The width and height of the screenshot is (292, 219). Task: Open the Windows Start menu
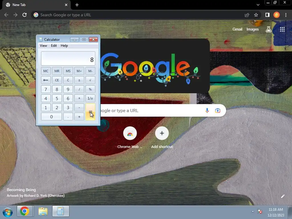coord(8,212)
